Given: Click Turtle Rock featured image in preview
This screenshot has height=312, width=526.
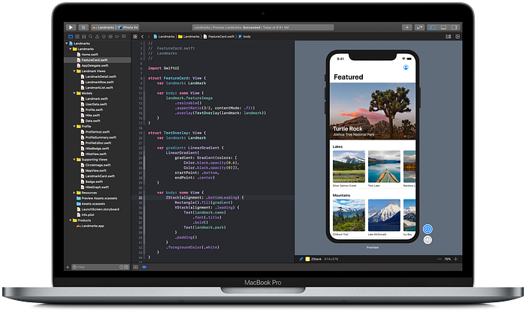Looking at the screenshot, I should pyautogui.click(x=373, y=111).
